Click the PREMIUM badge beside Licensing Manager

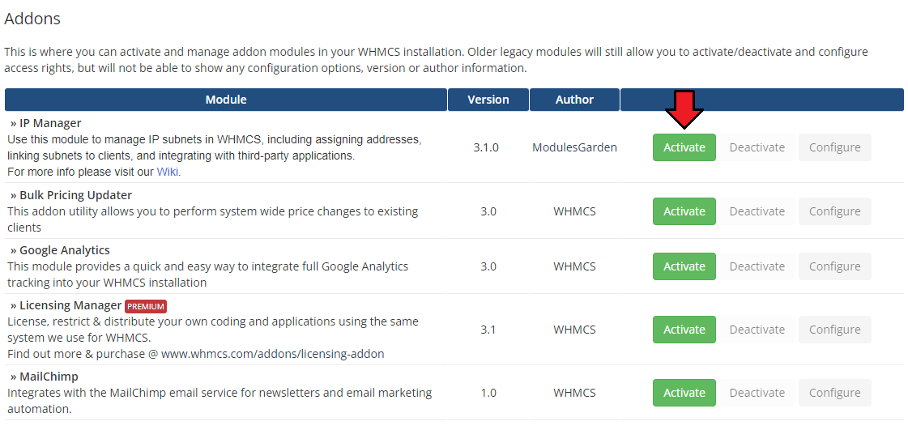[x=145, y=306]
